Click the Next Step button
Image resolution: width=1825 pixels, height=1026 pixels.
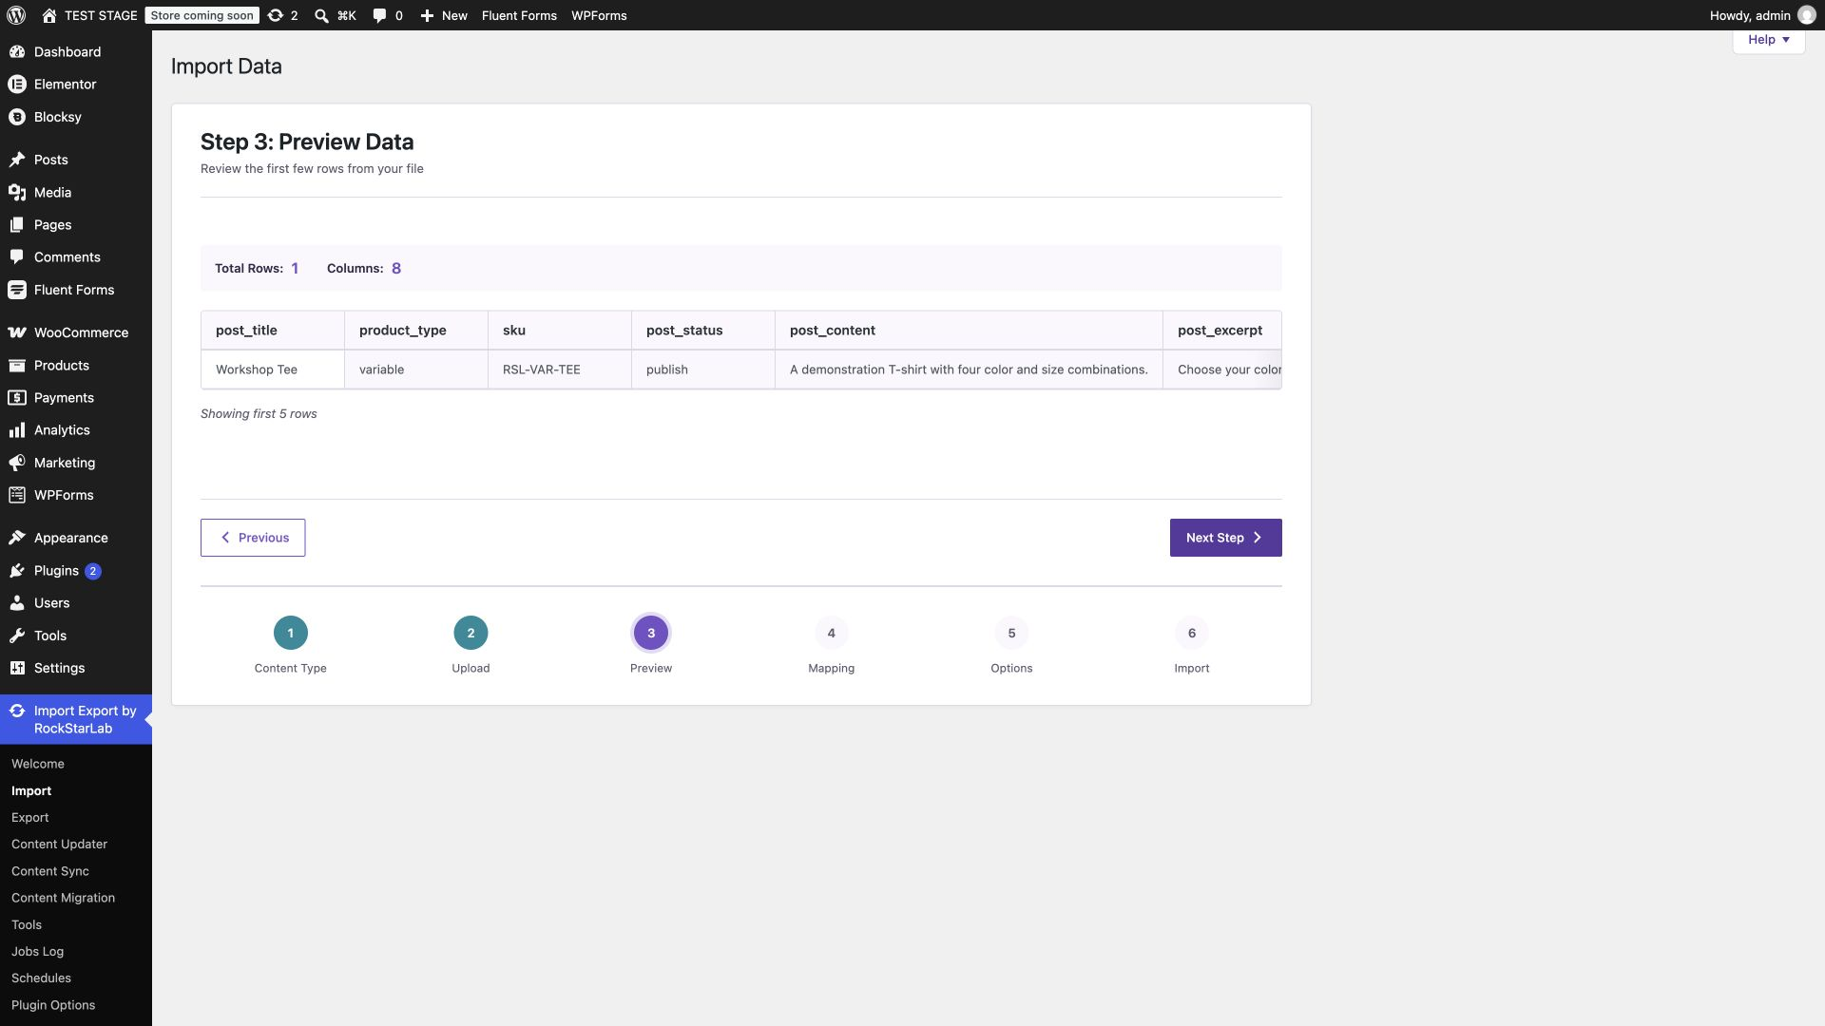(1225, 538)
